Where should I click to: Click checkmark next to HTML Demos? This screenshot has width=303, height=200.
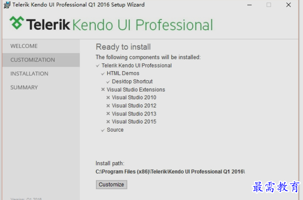[103, 74]
